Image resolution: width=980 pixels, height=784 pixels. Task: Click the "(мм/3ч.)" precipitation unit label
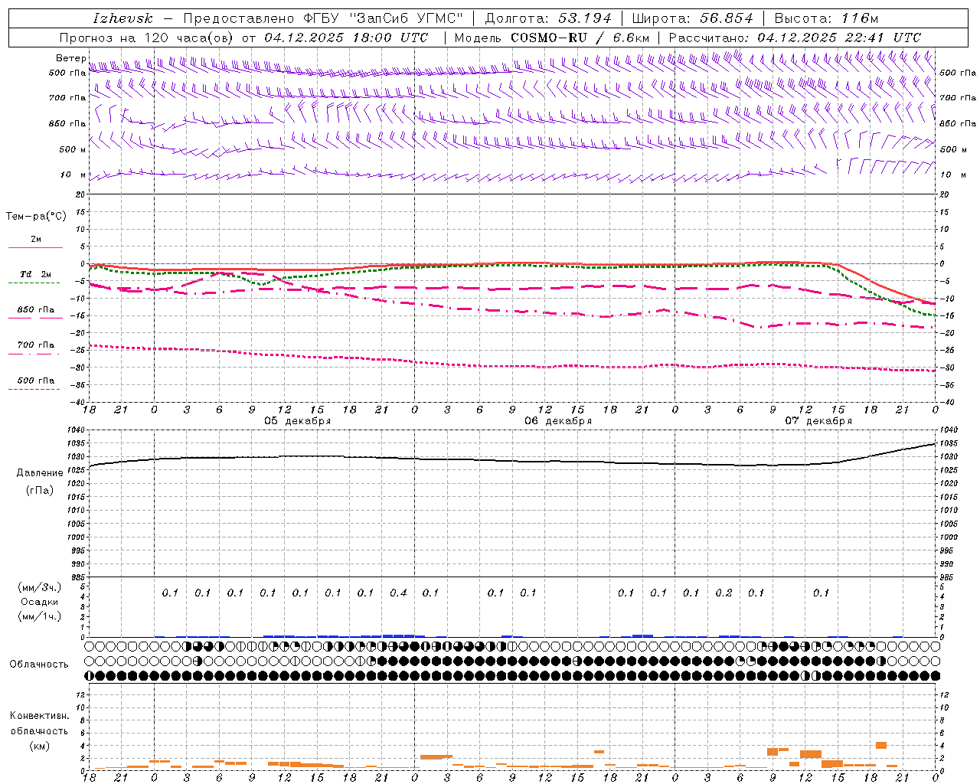[x=40, y=587]
